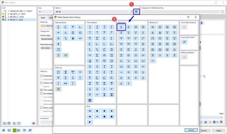Enable the Stress smoothing checkbox
Image resolution: width=227 pixels, height=134 pixels.
click(x=42, y=108)
